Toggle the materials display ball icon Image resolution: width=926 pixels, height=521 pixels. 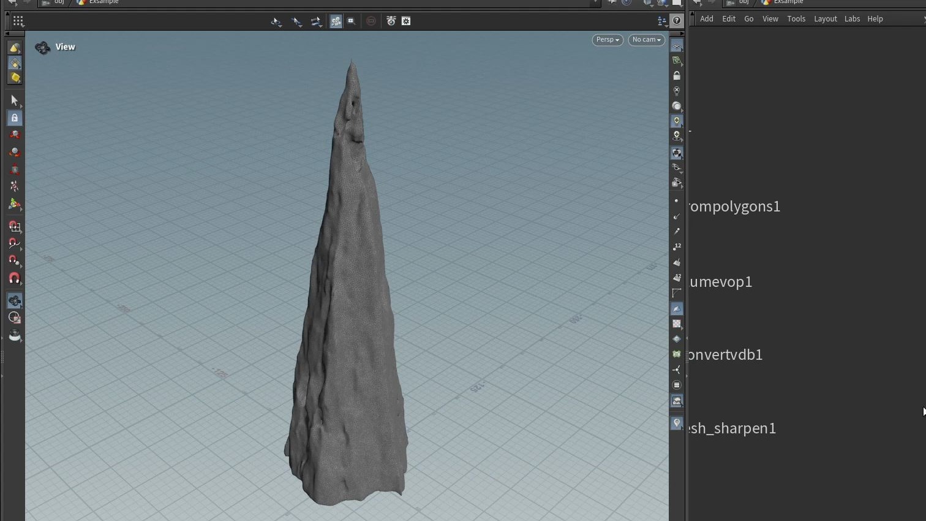[x=676, y=153]
